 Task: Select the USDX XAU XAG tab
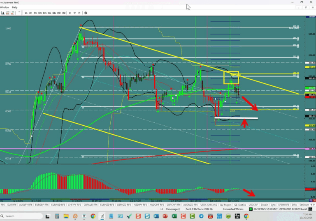point(209,205)
